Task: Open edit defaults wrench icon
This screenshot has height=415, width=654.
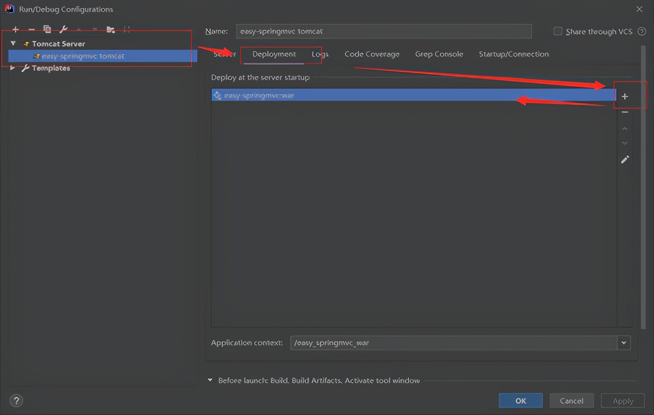Action: 63,29
